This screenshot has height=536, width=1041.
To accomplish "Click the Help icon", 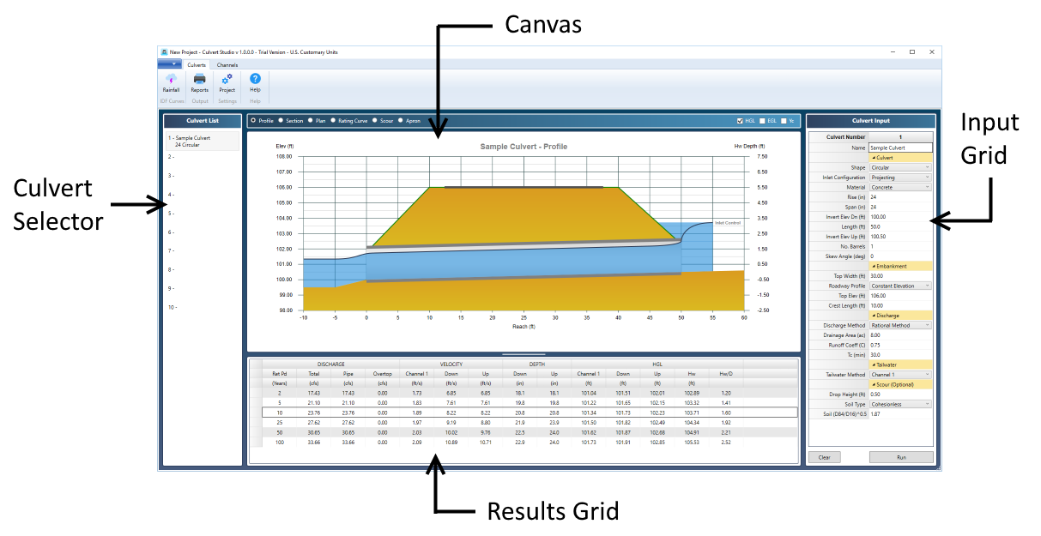I will tap(255, 81).
